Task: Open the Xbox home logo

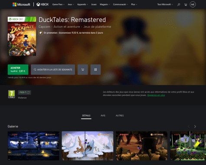Action: point(43,4)
